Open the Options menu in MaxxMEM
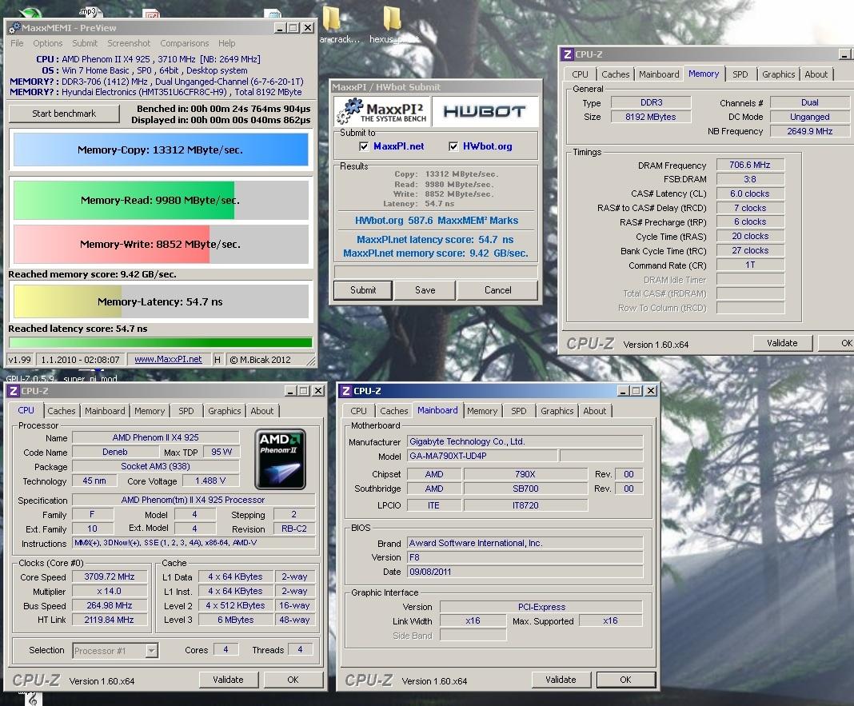This screenshot has height=706, width=854. (47, 43)
